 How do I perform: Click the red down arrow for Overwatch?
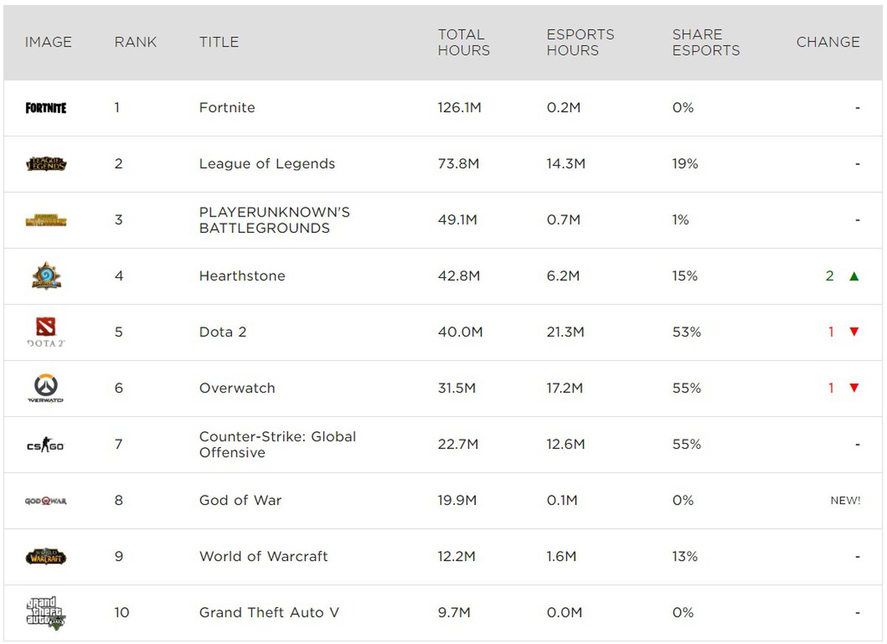(854, 388)
